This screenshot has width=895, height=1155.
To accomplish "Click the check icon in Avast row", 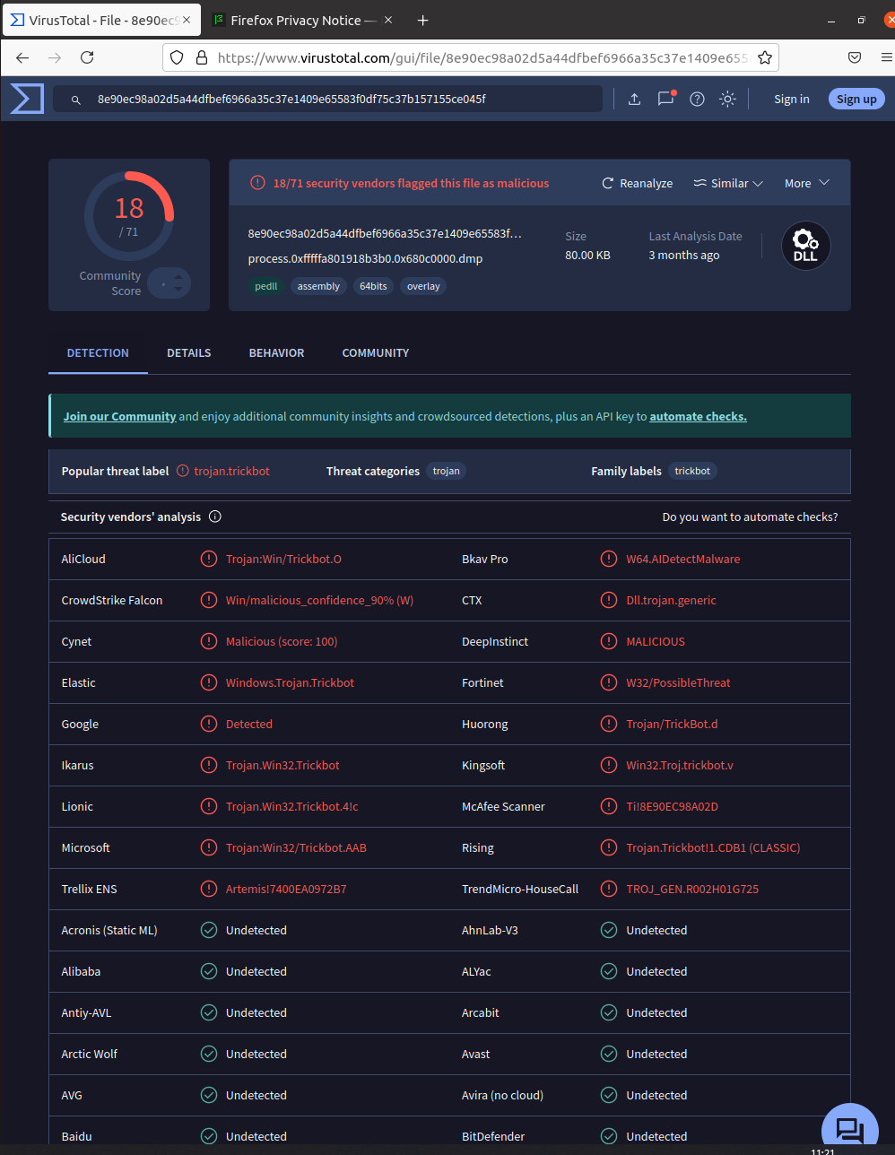I will pyautogui.click(x=609, y=1054).
